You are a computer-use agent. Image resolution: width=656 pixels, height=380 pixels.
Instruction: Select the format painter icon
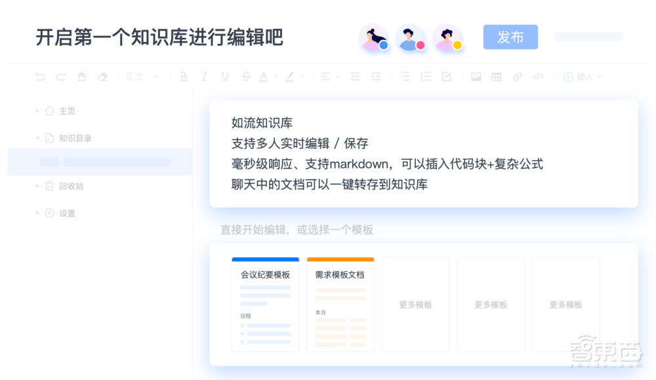coord(81,77)
